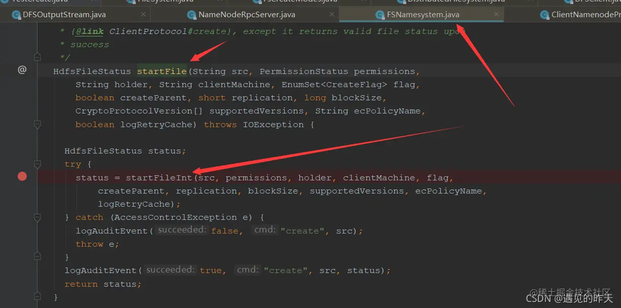The image size is (621, 308).
Task: Click the EnumSet<CreateFlag> type
Action: [334, 85]
